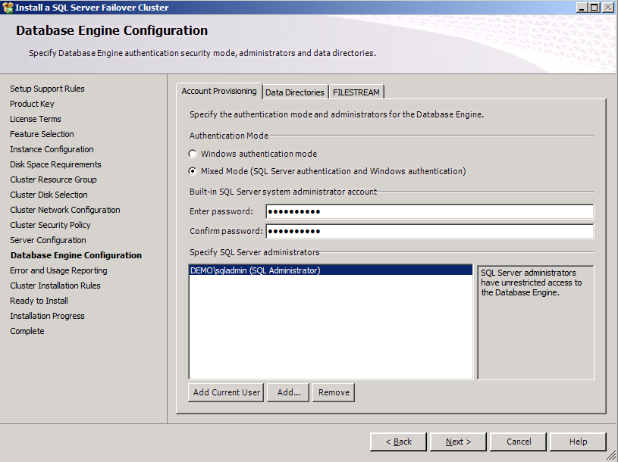Click Cluster Security Policy step

[x=50, y=225]
